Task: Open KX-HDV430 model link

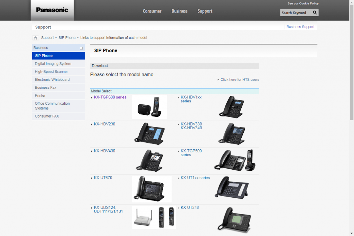Action: [x=104, y=151]
